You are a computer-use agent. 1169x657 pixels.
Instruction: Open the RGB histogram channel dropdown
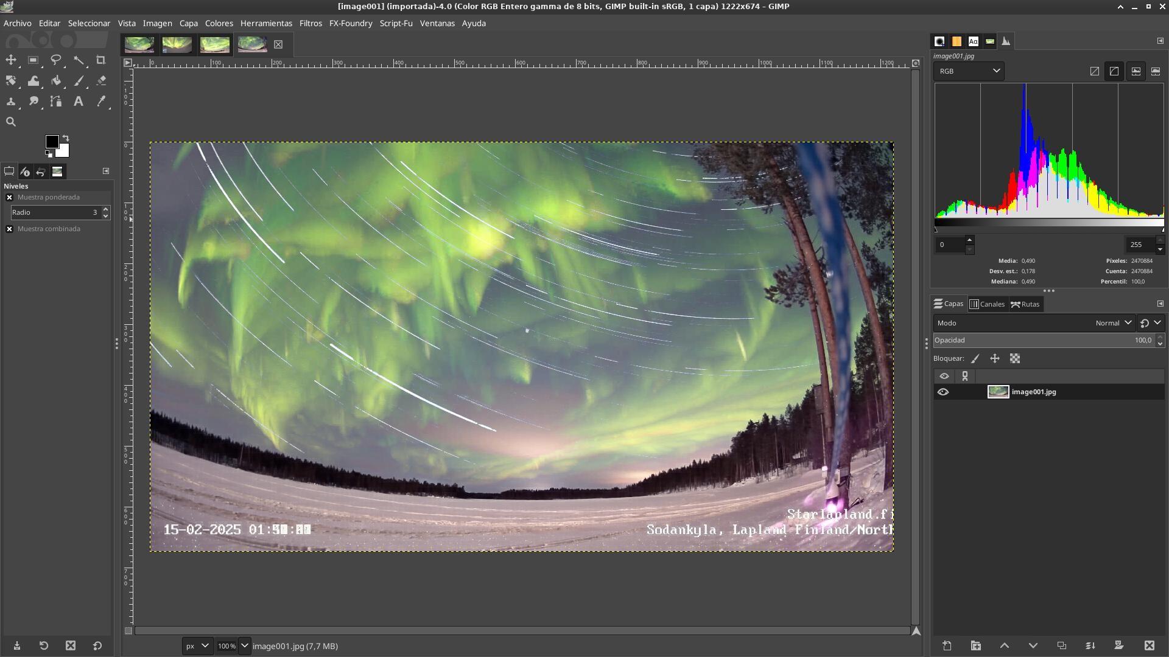click(x=969, y=71)
